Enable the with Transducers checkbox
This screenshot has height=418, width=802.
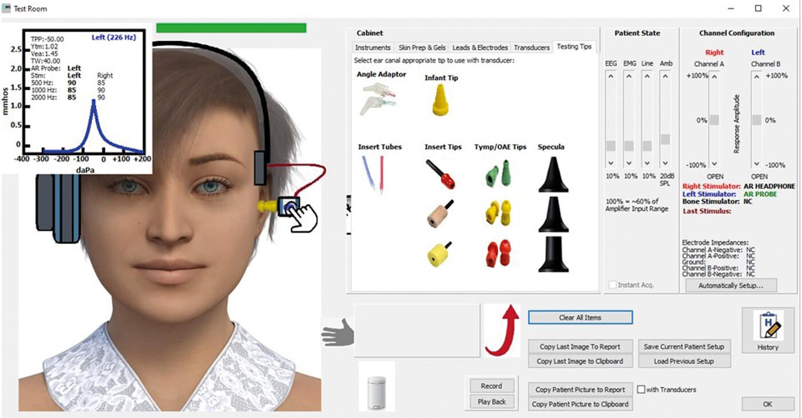pos(642,389)
